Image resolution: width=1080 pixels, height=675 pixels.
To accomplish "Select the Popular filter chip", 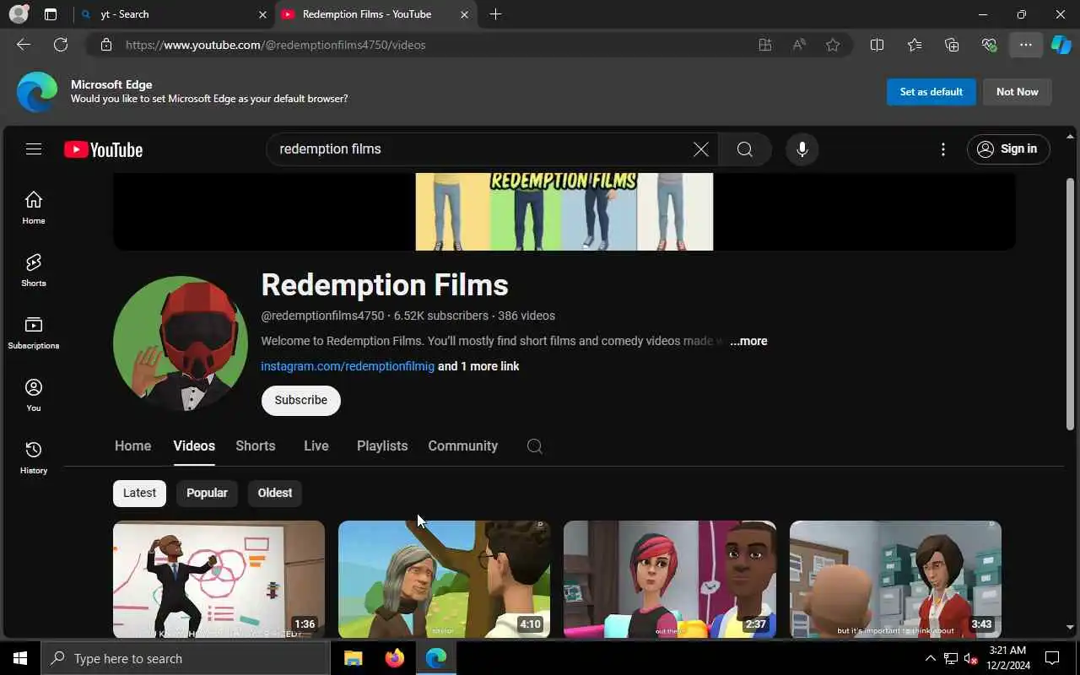I will (207, 493).
